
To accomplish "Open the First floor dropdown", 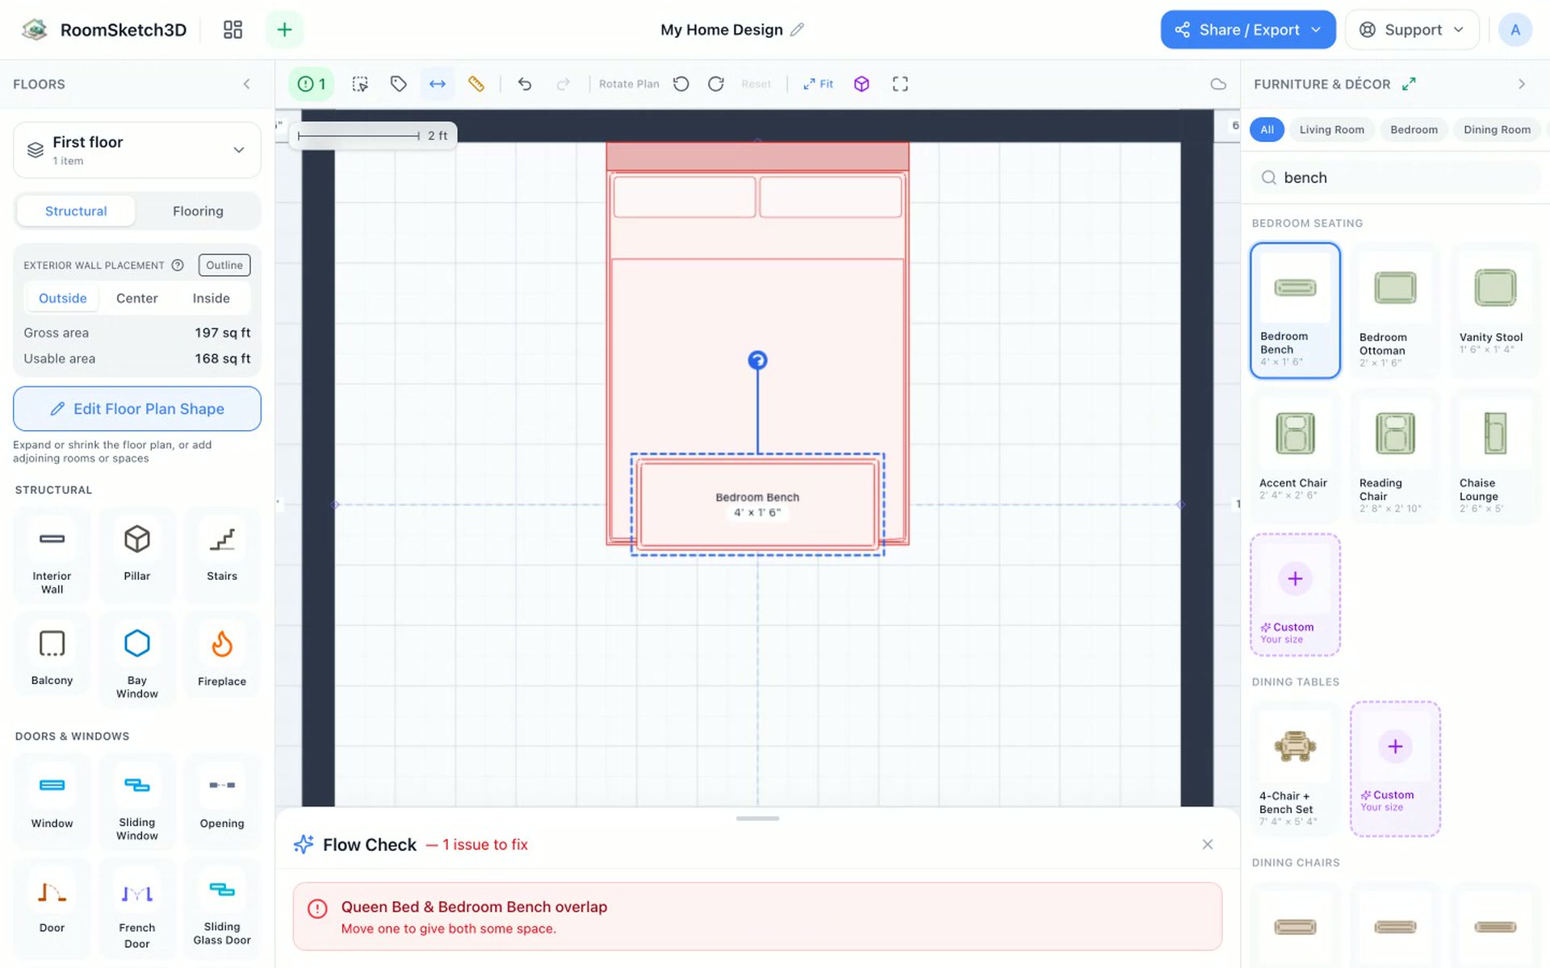I will [x=137, y=150].
